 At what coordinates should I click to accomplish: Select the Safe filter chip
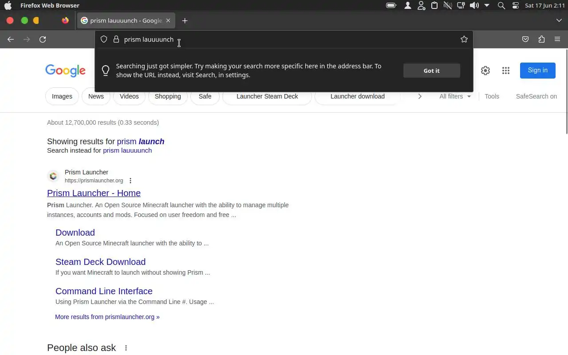pos(205,96)
